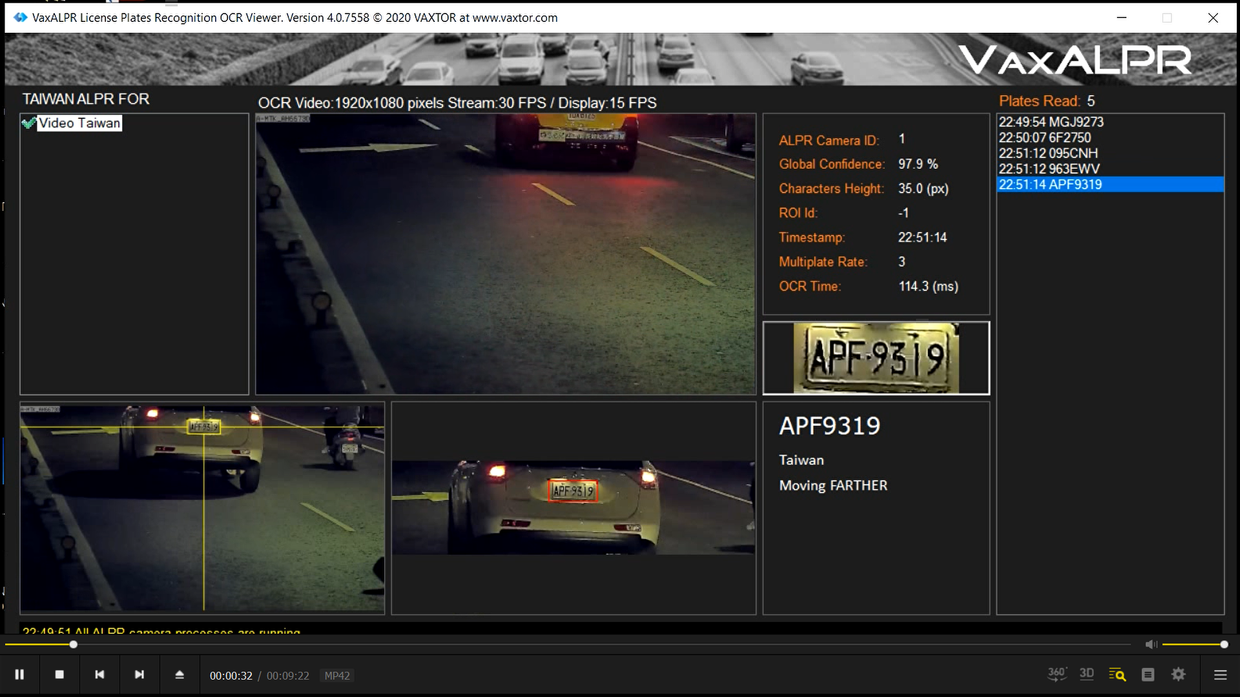Click the VaxALPR app icon in title bar

tap(21, 17)
